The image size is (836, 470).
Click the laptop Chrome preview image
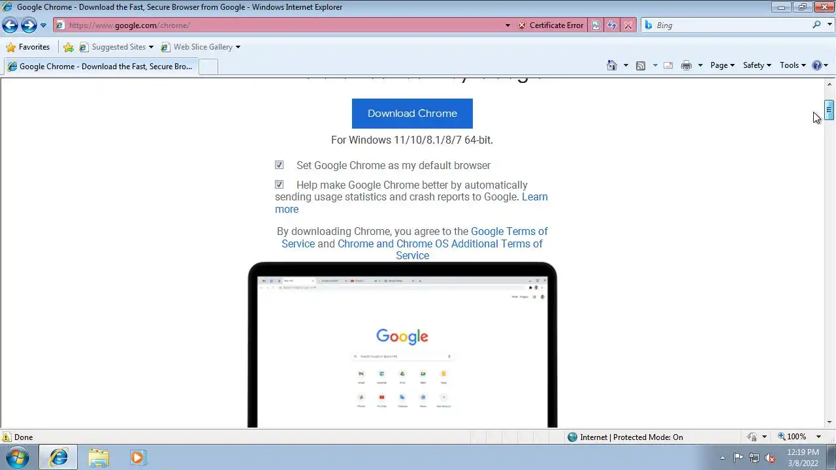[x=402, y=345]
